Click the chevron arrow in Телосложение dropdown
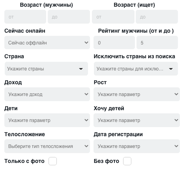The image size is (187, 170). (x=86, y=146)
